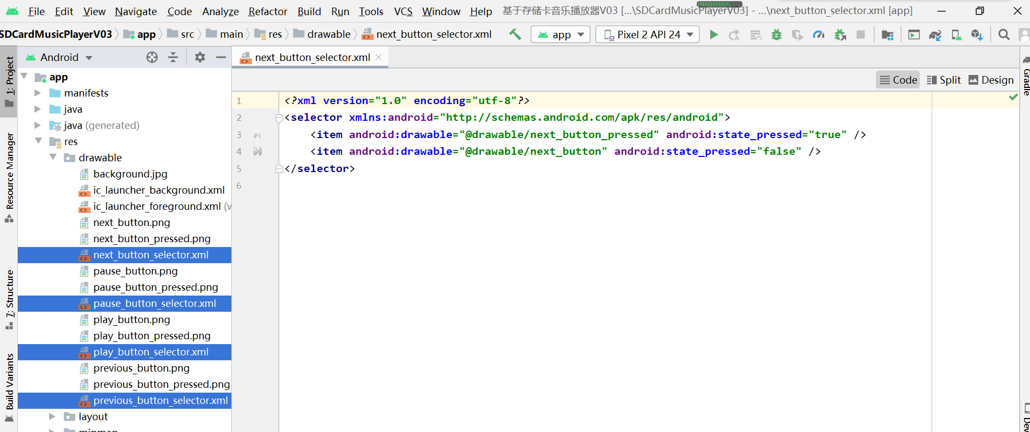
Task: Toggle the Build Variants tool window
Action: (x=9, y=388)
